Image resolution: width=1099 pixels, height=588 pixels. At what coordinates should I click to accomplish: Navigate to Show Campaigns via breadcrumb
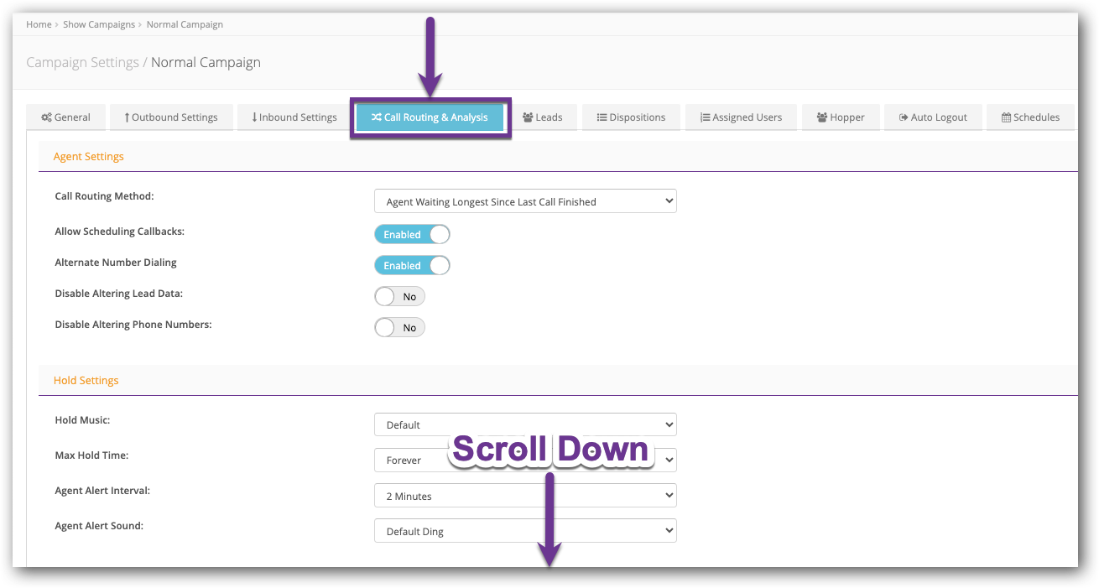pyautogui.click(x=99, y=24)
